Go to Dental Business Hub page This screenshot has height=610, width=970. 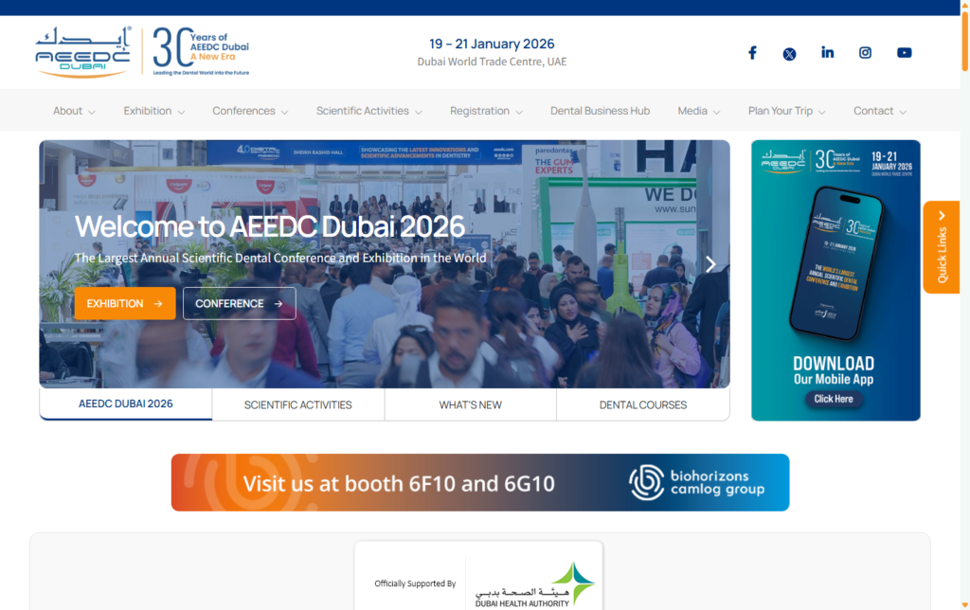pyautogui.click(x=600, y=111)
